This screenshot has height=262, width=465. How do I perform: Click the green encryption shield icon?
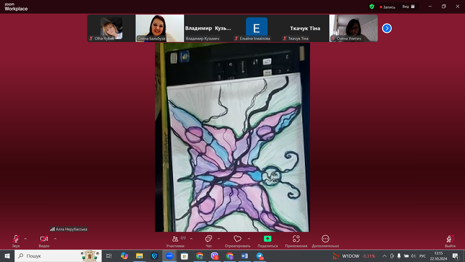pyautogui.click(x=371, y=6)
